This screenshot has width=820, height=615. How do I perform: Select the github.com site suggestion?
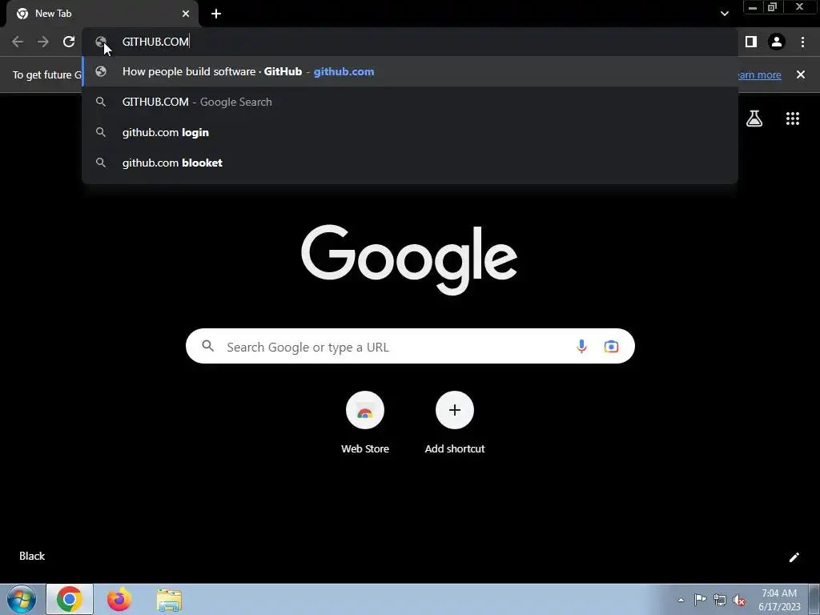click(410, 71)
